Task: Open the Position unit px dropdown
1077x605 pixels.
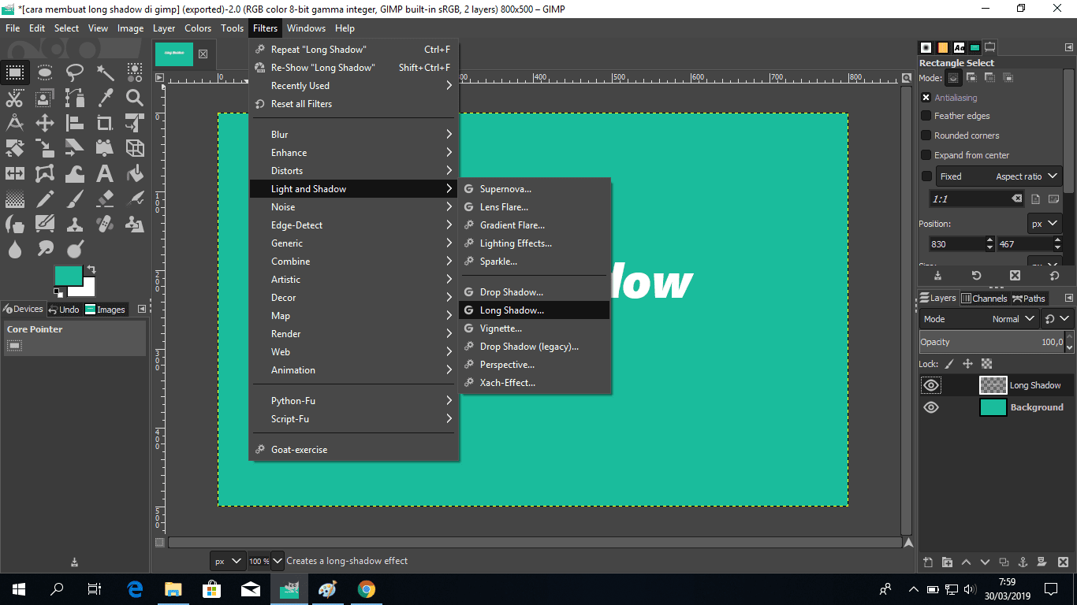Action: pos(1044,224)
